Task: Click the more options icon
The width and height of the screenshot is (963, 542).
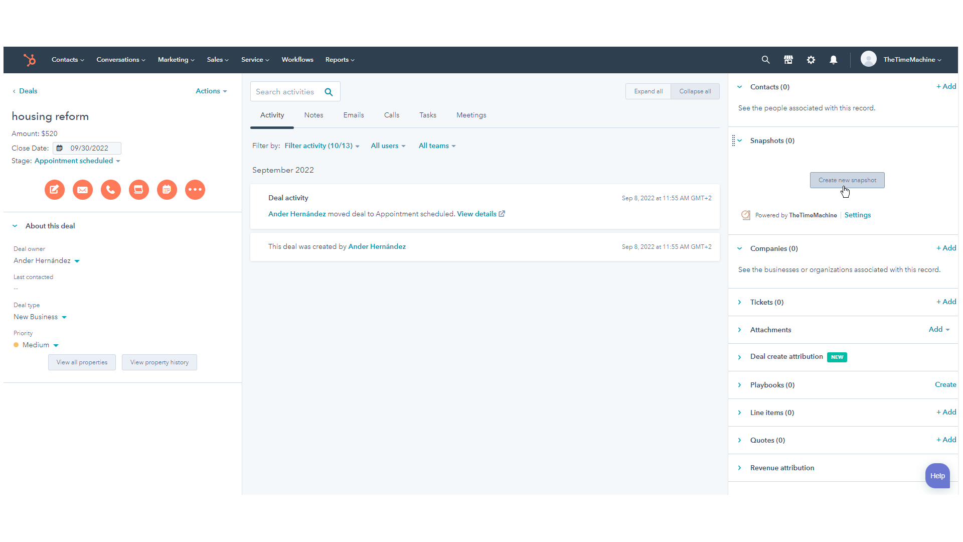Action: pyautogui.click(x=195, y=190)
